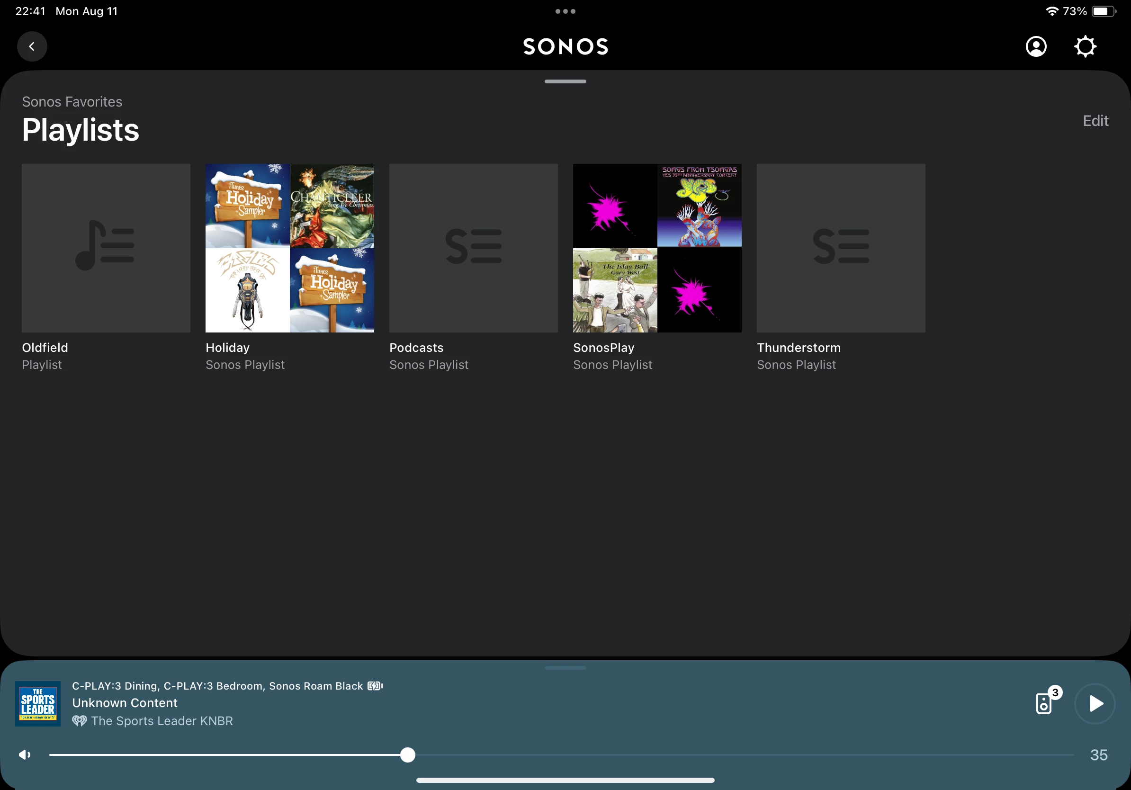1131x790 pixels.
Task: Select the SonosPlay playlist title
Action: pos(603,348)
